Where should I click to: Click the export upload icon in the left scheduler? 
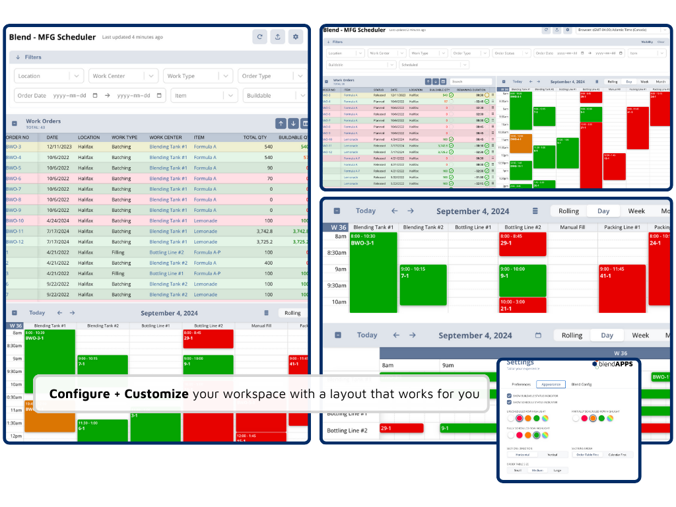pos(278,37)
